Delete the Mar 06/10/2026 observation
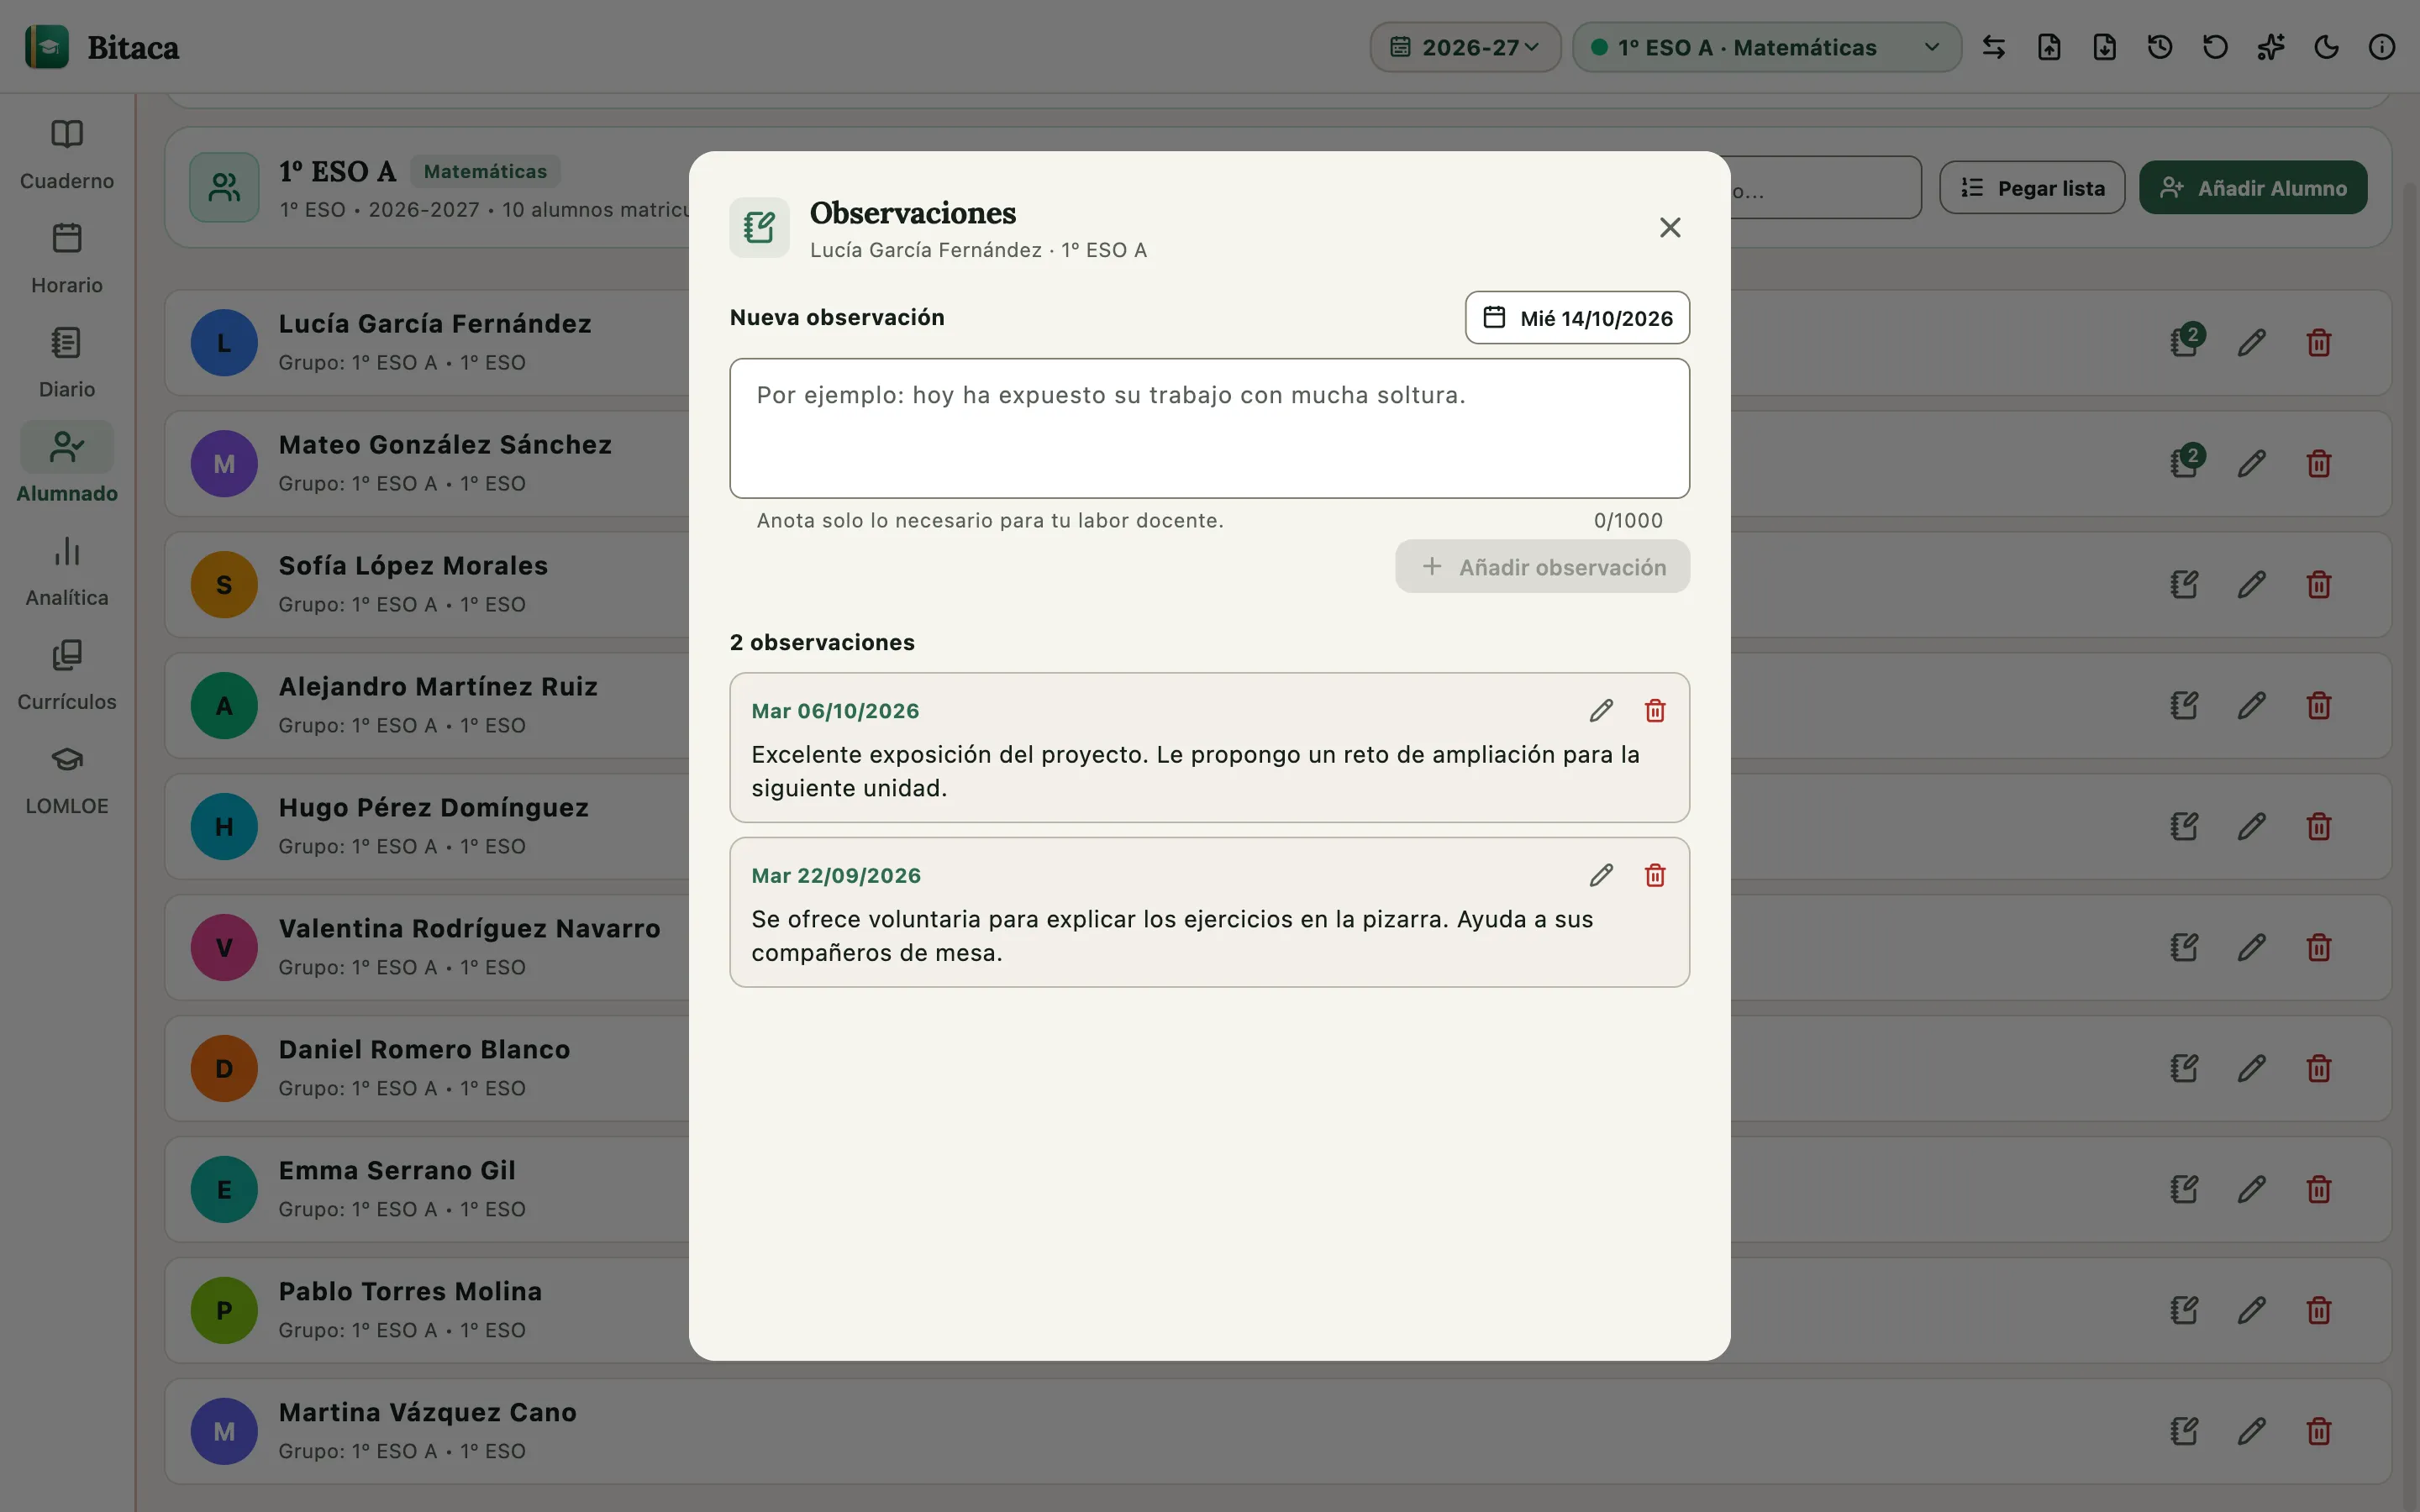The height and width of the screenshot is (1512, 2420). tap(1655, 711)
